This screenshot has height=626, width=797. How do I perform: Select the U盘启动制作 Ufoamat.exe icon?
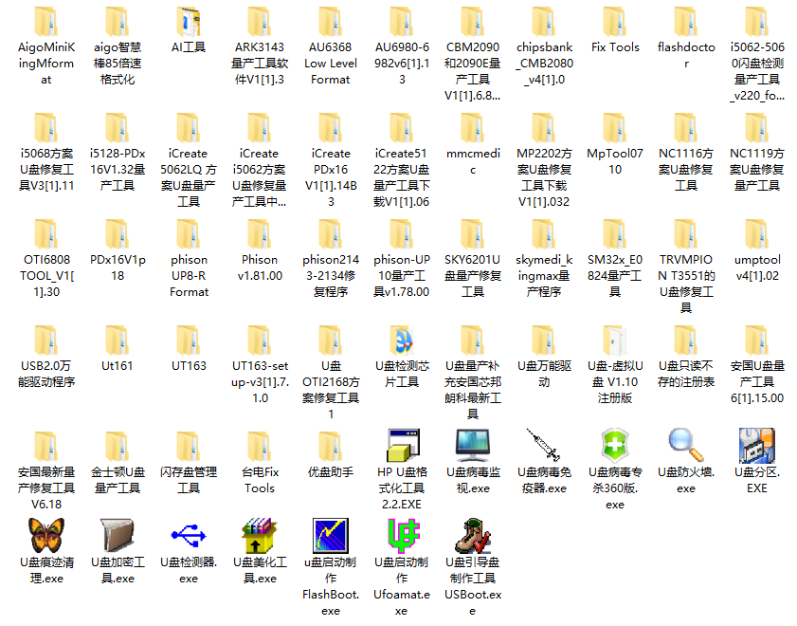click(x=402, y=536)
